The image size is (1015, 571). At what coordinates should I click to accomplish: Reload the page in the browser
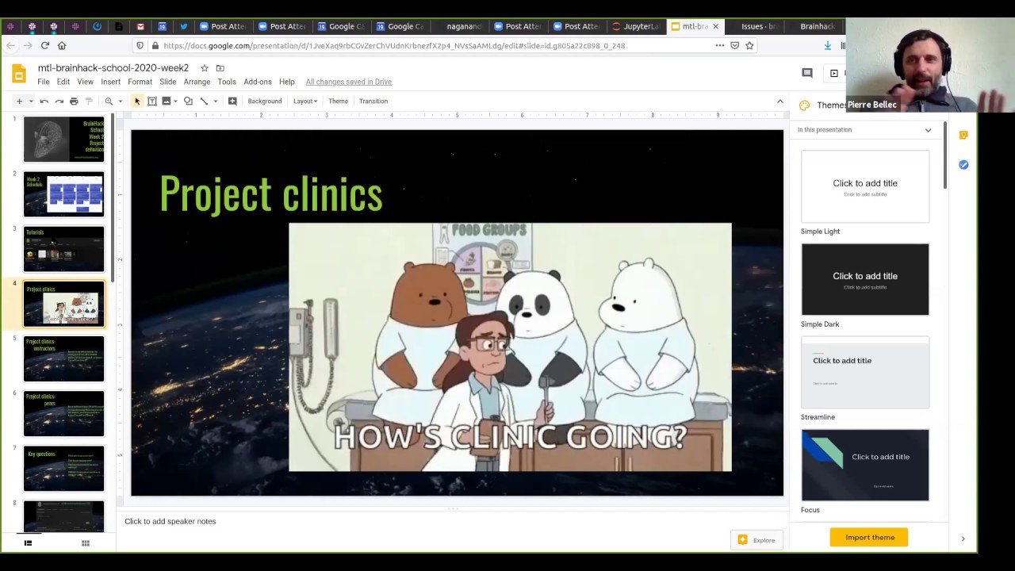coord(45,46)
